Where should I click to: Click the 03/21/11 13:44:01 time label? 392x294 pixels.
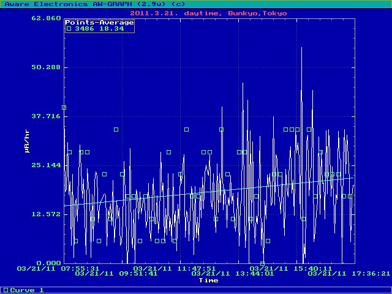(x=232, y=274)
